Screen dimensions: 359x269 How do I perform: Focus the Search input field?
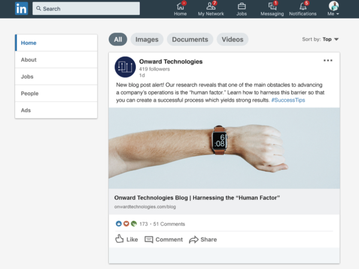pyautogui.click(x=86, y=8)
